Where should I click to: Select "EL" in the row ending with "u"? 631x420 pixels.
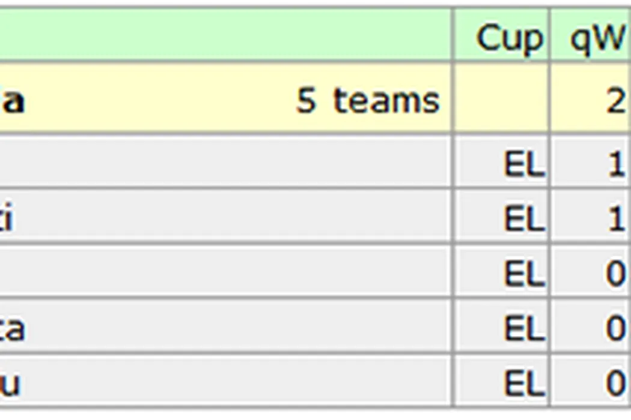pyautogui.click(x=523, y=383)
